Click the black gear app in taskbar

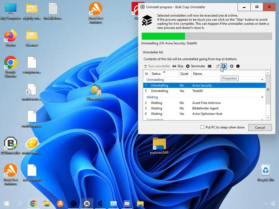tap(74, 204)
